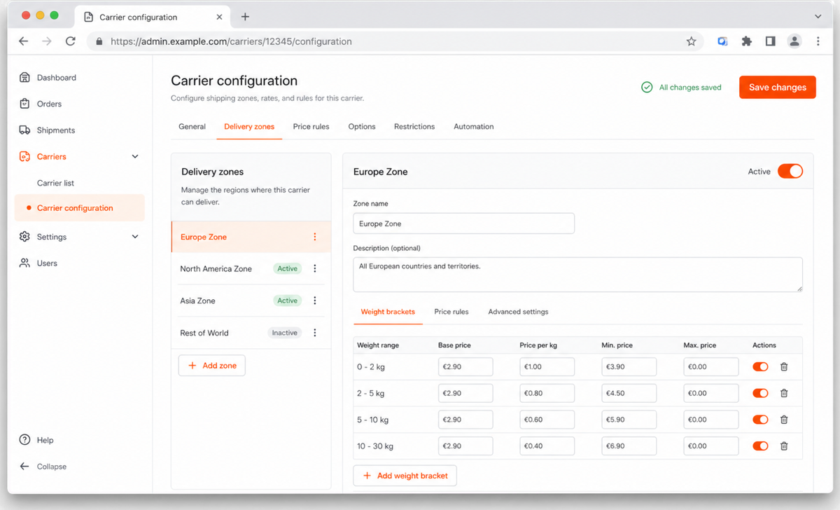840x510 pixels.
Task: Click the browser address bar
Action: [396, 41]
